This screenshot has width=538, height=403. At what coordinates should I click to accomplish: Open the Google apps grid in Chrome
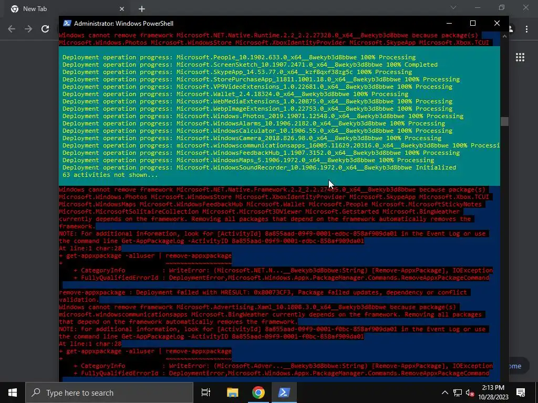pos(520,57)
